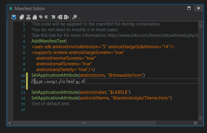This screenshot has width=207, height=133.
Task: Expand the toolbar overflow options arrow
Action: click(x=80, y=18)
